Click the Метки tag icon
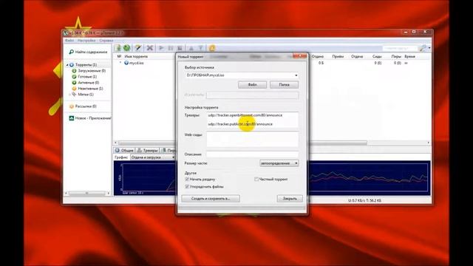 click(74, 95)
